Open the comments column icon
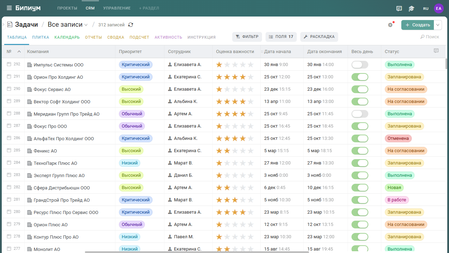The image size is (449, 253). click(x=436, y=51)
